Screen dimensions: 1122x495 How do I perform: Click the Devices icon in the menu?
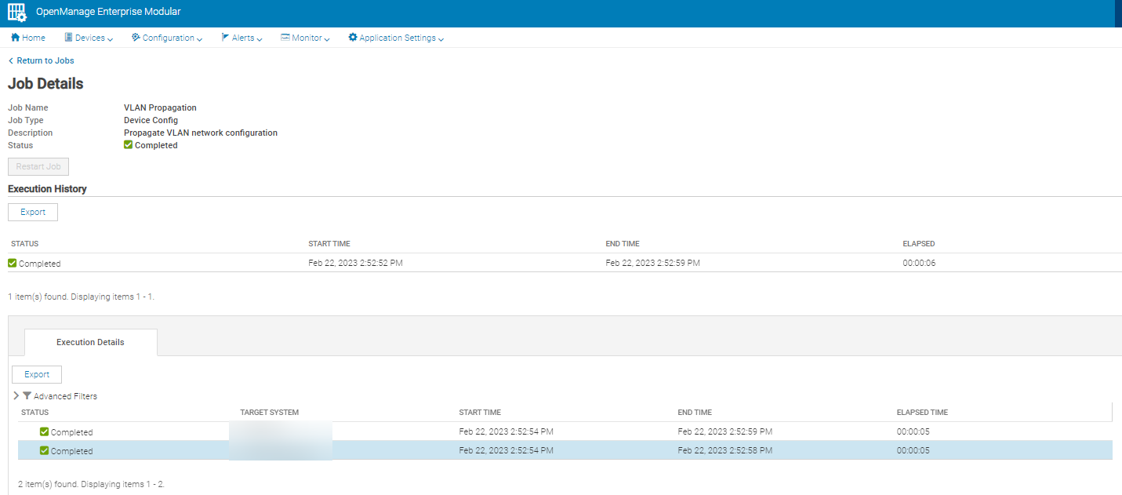click(x=69, y=37)
